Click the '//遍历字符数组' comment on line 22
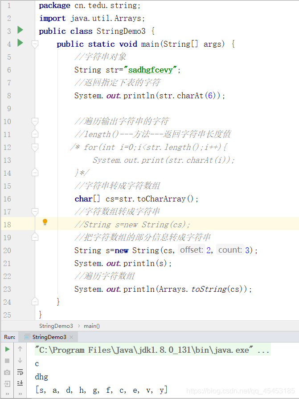 click(x=105, y=276)
